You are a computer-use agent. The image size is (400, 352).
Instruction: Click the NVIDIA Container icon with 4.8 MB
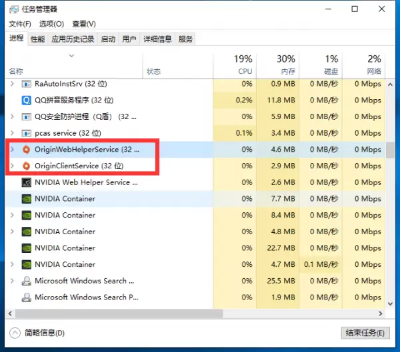(26, 232)
